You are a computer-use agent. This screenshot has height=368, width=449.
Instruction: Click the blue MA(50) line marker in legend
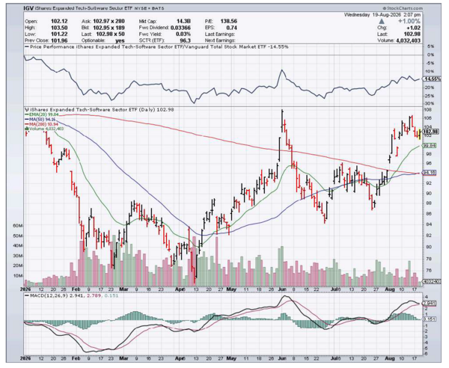click(x=27, y=119)
